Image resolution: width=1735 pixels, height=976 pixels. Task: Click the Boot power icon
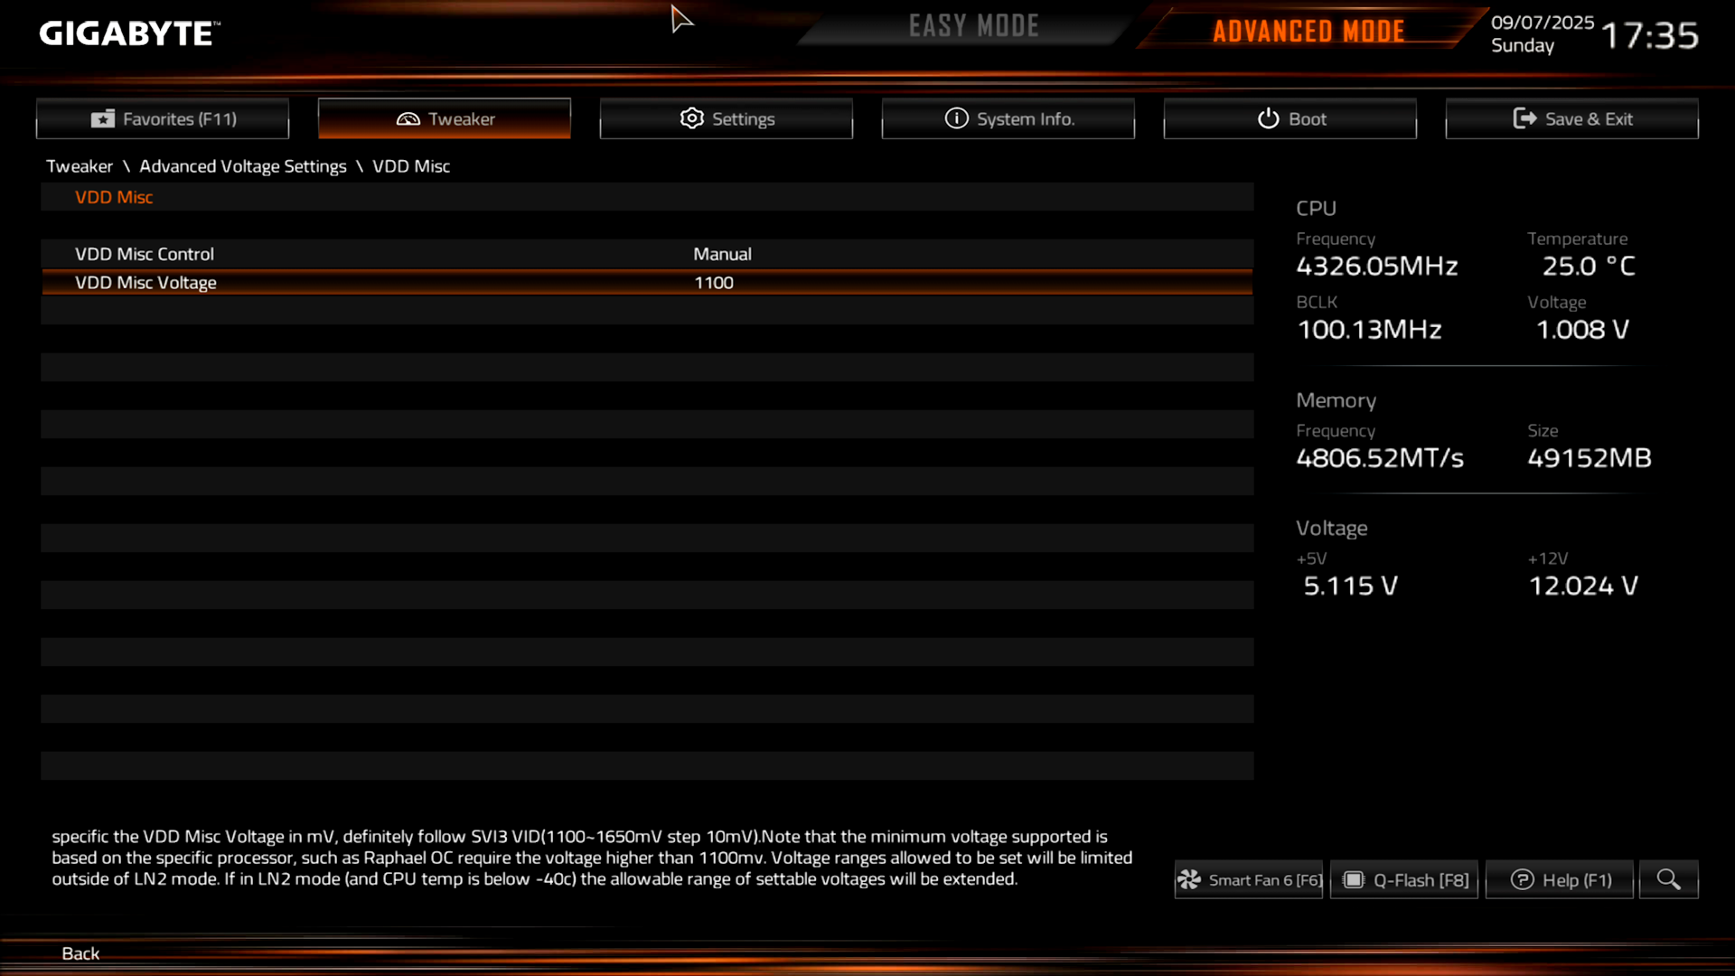pyautogui.click(x=1268, y=118)
